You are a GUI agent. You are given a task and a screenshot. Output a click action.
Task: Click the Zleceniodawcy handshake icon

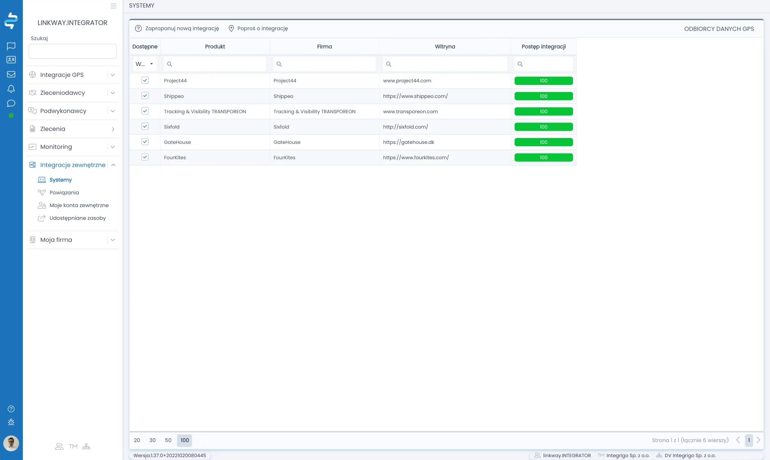[x=32, y=93]
